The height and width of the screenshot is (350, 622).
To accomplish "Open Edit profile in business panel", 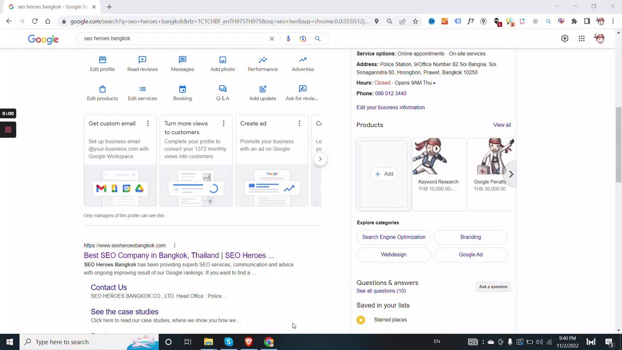I will coord(102,64).
